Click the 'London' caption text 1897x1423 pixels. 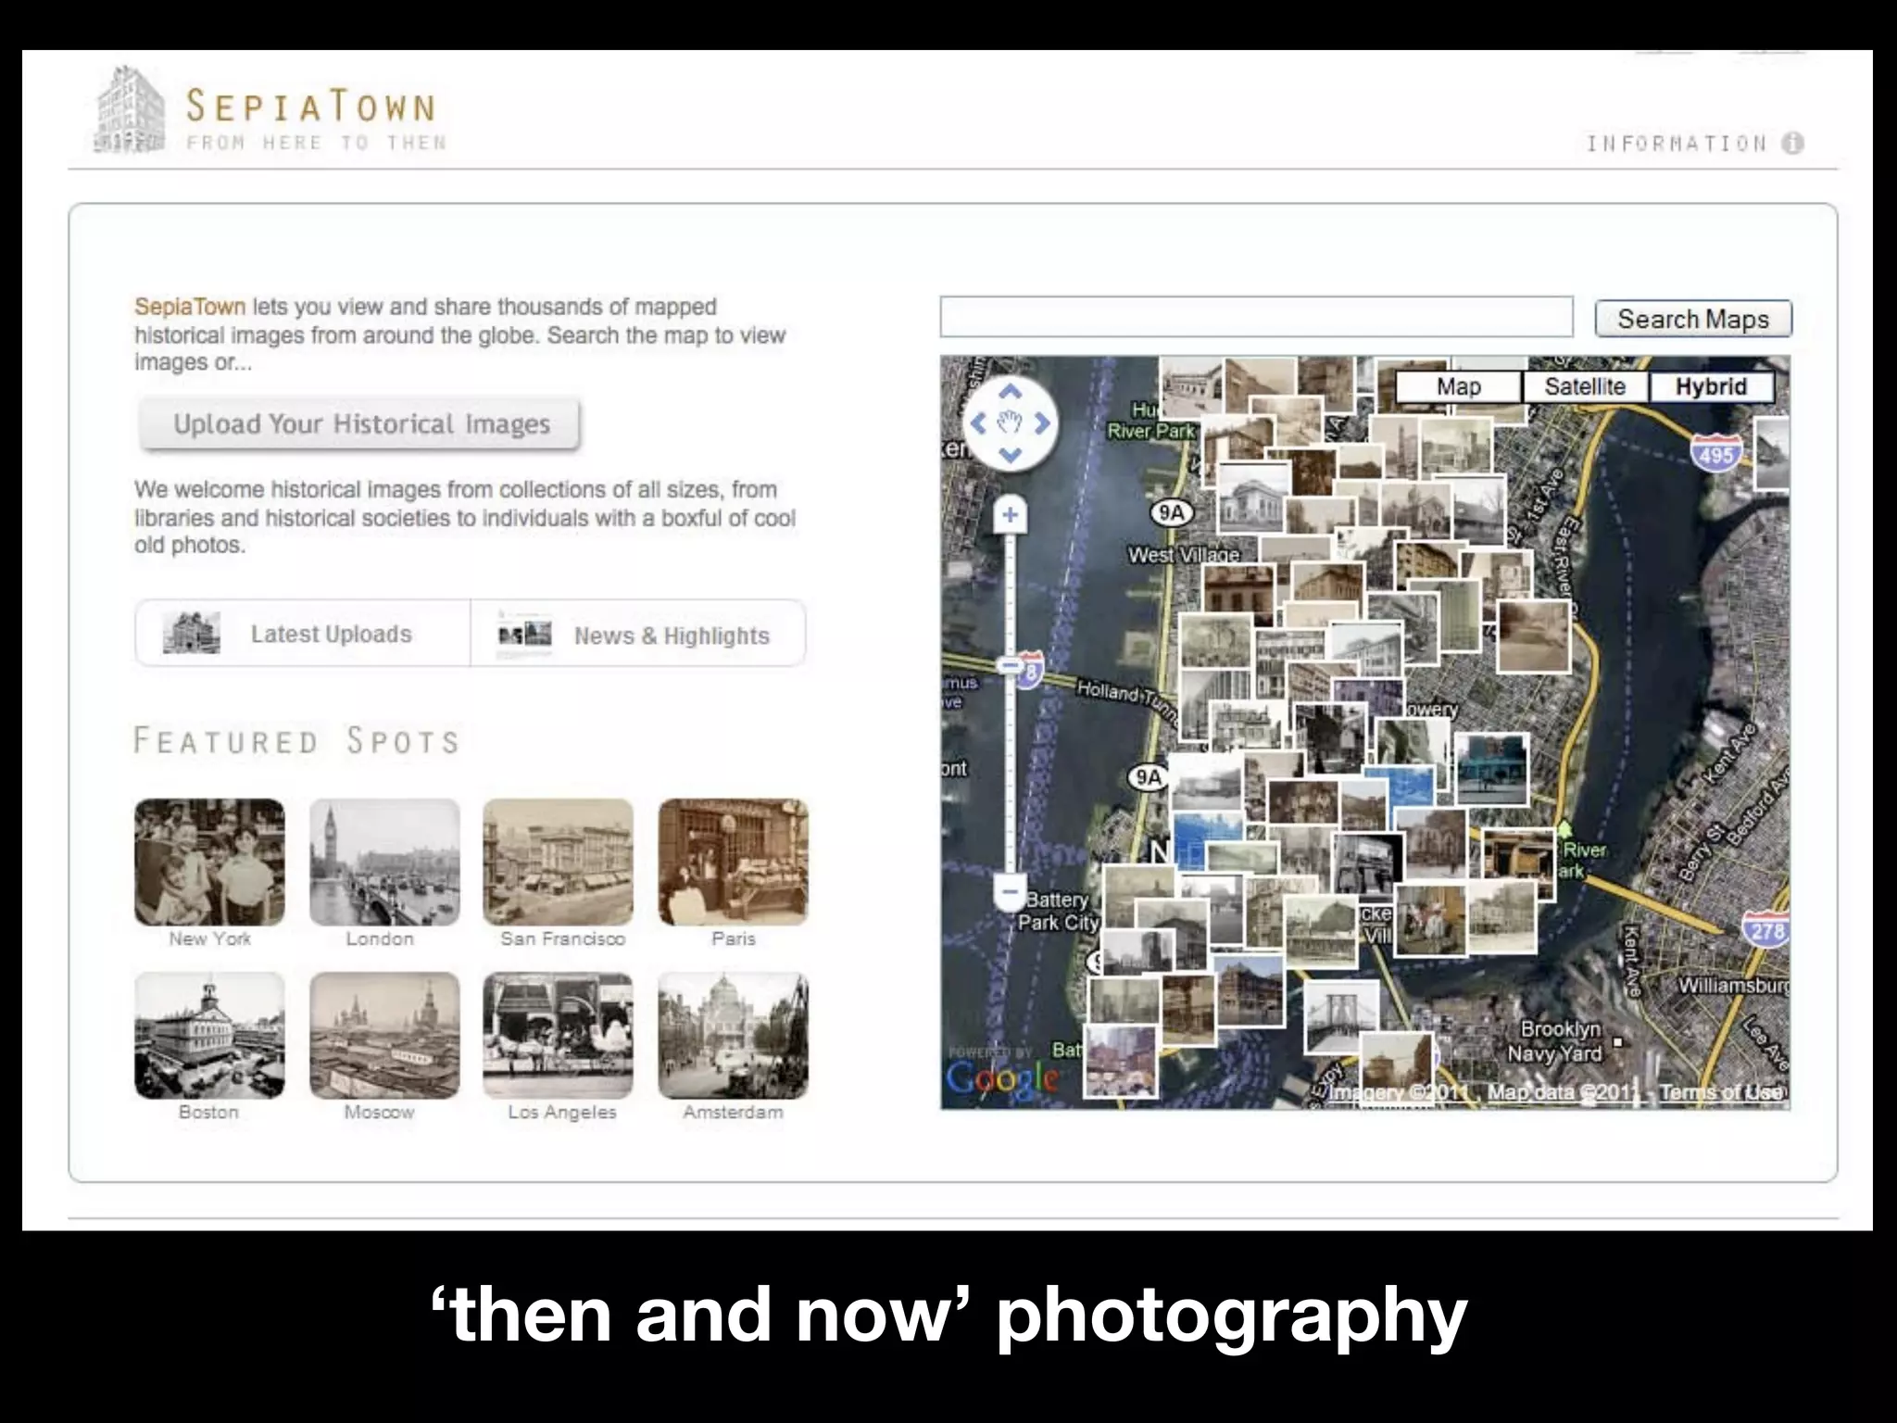[380, 938]
